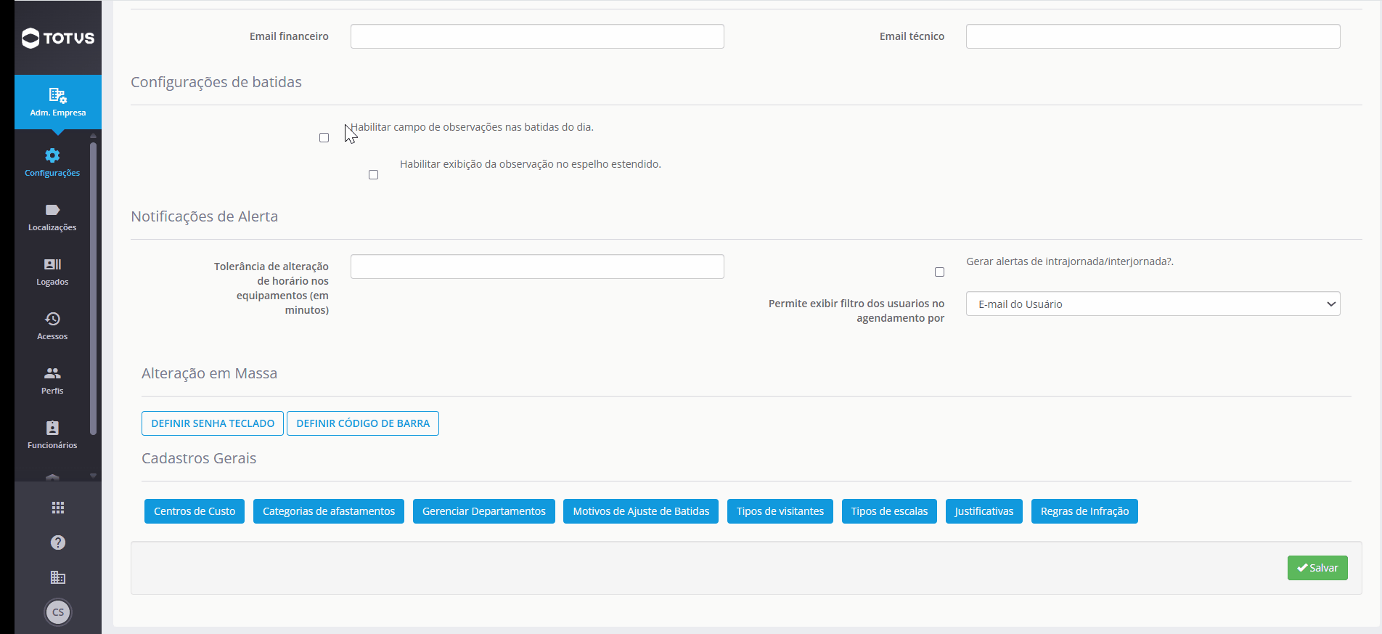The image size is (1382, 634).
Task: Open Justificativas
Action: click(x=984, y=511)
